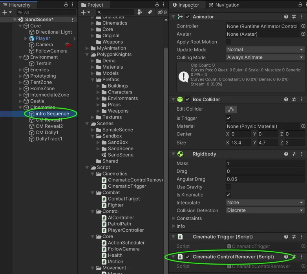Viewport: 307px width, 274px height.
Task: Lock the Inspector panel
Action: (x=300, y=4)
